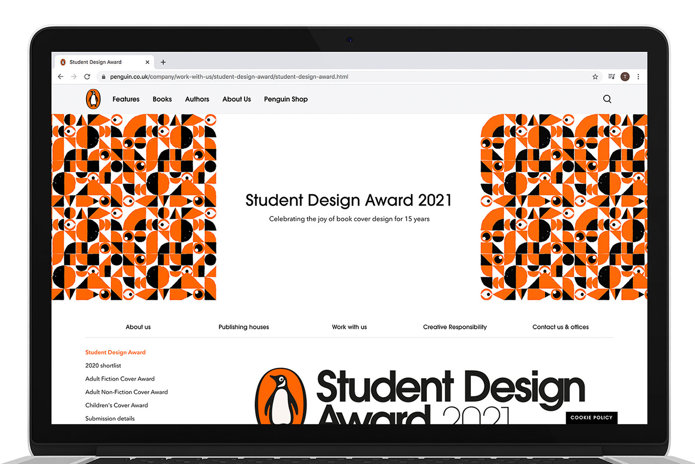Open the Authors menu

197,99
